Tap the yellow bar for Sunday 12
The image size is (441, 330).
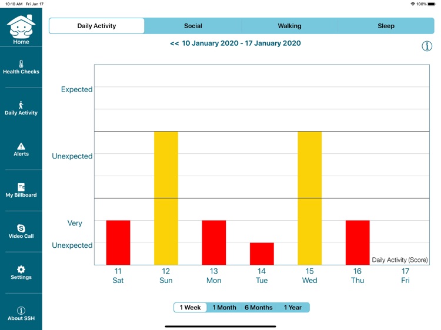(166, 198)
